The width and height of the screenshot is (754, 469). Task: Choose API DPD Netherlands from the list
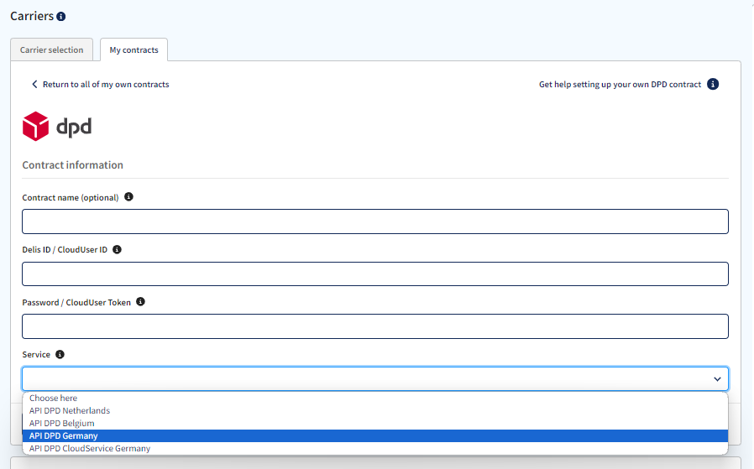[x=375, y=410]
